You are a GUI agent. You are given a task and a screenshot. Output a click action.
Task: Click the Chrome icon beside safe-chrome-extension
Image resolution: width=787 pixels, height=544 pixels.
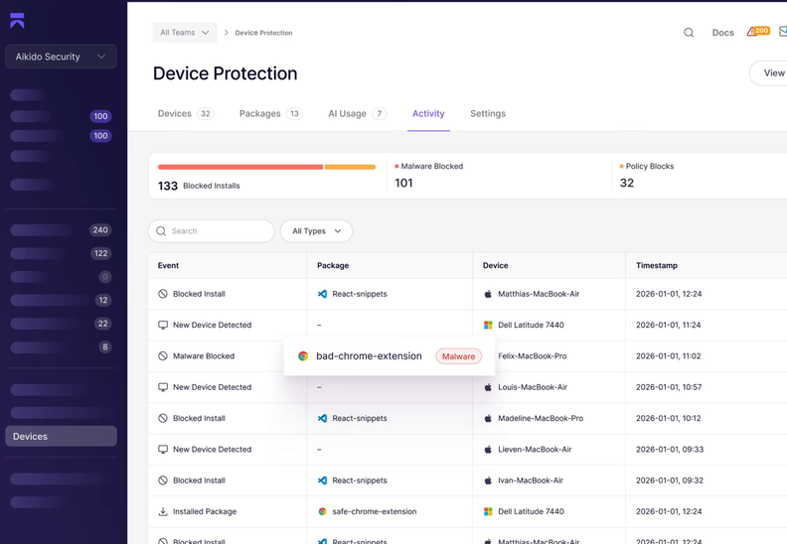(322, 511)
